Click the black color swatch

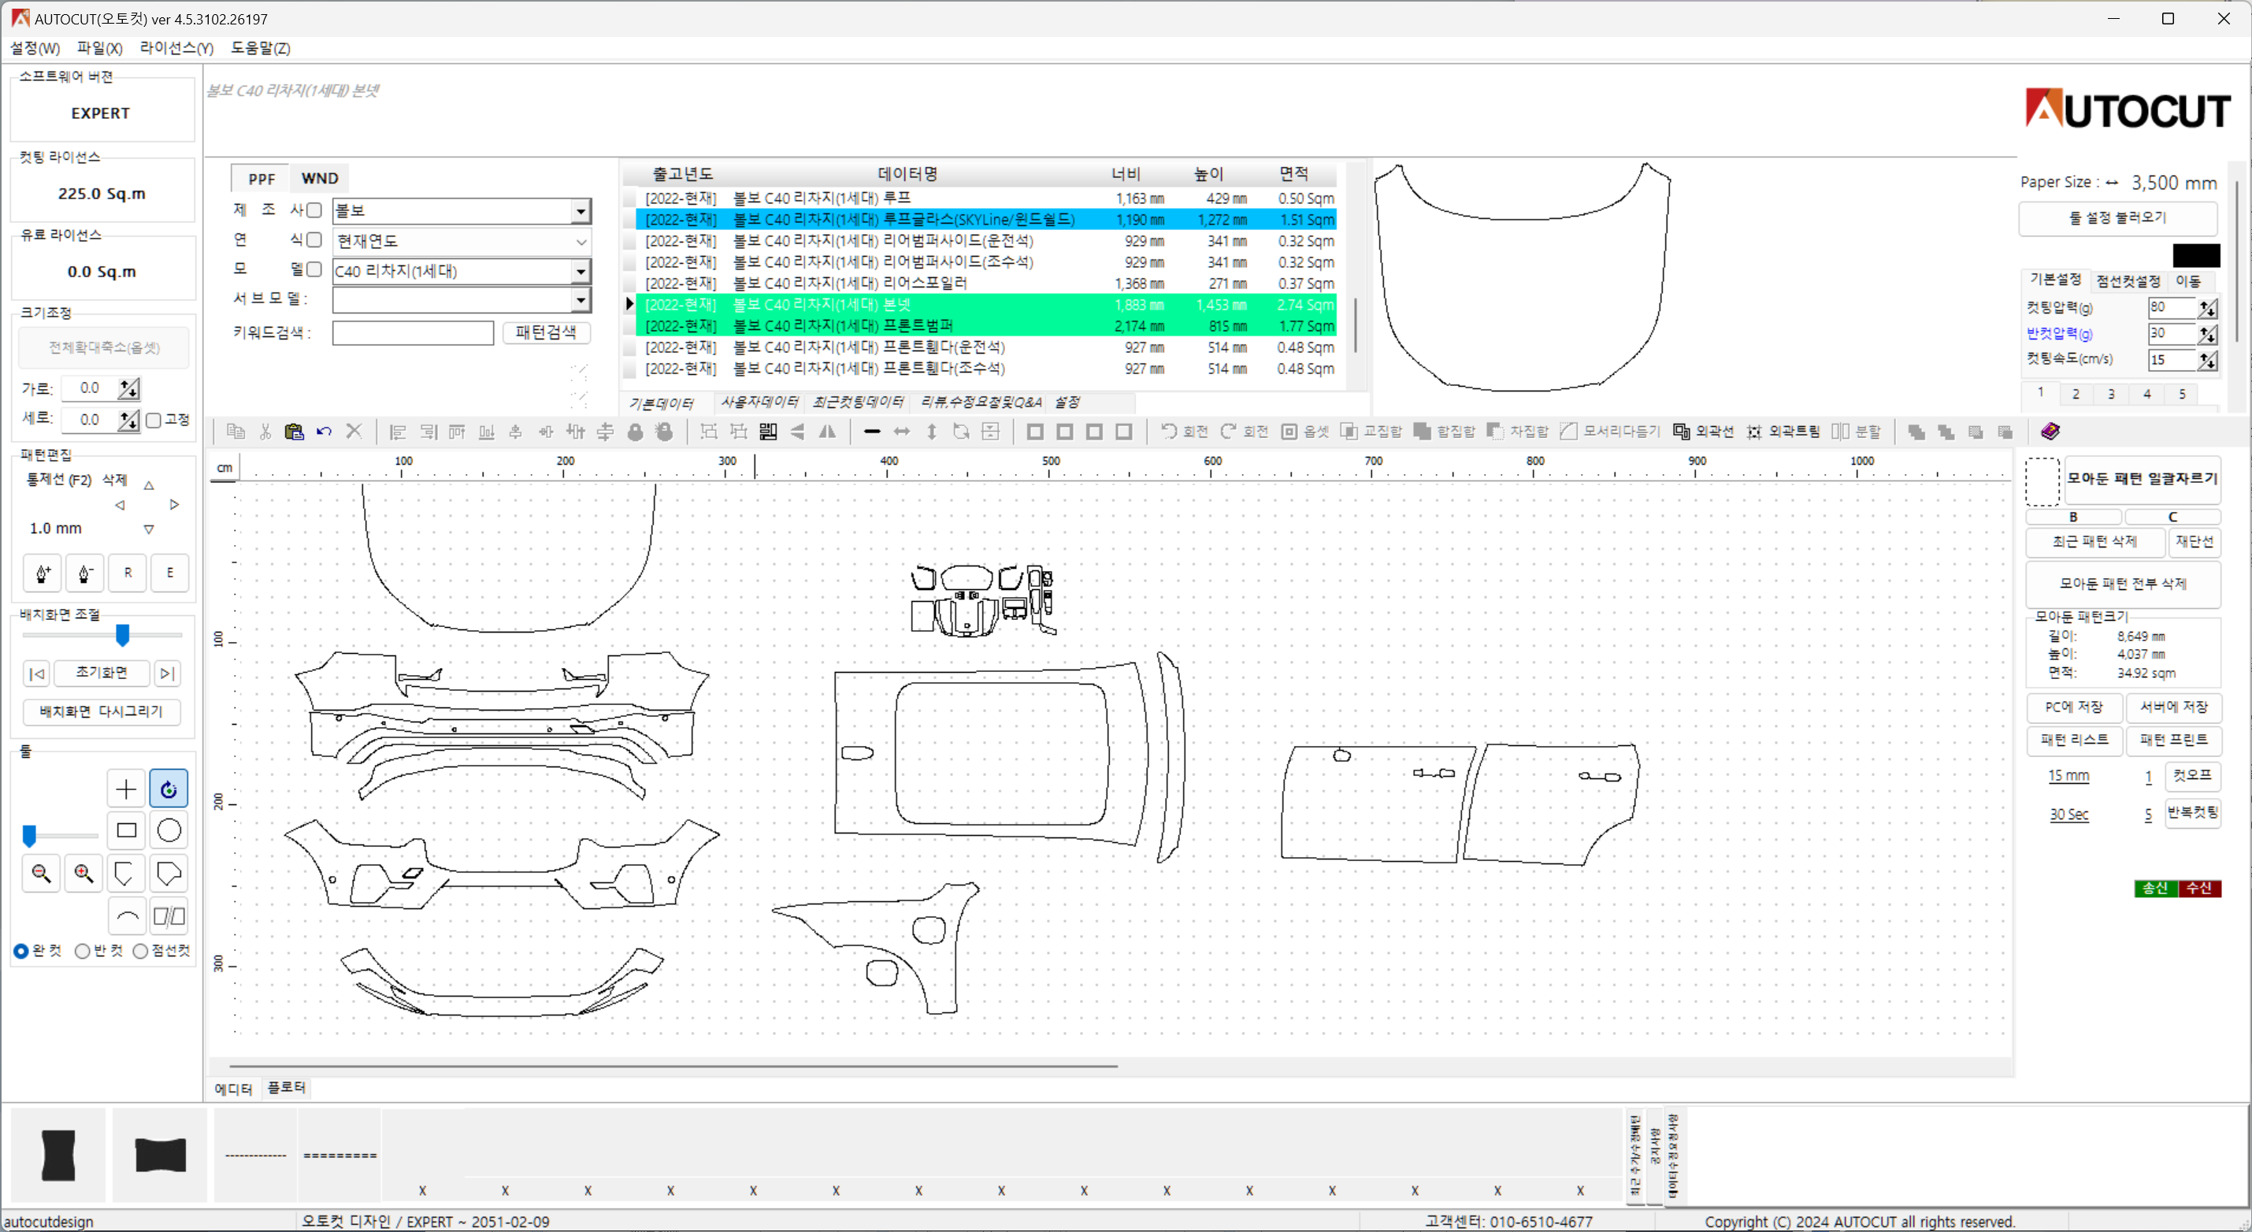pyautogui.click(x=2196, y=255)
